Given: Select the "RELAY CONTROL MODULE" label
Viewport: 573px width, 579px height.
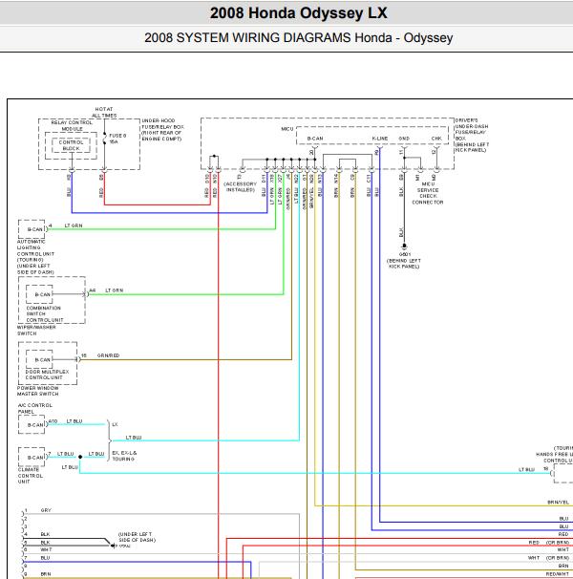Looking at the screenshot, I should pos(72,125).
